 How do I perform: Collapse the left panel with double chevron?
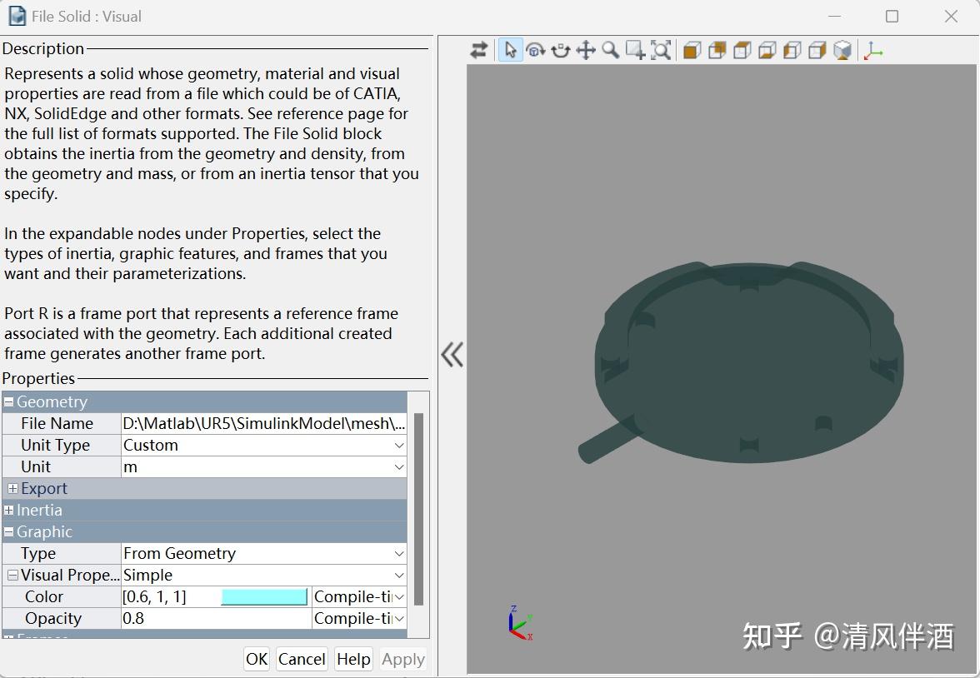[x=452, y=354]
